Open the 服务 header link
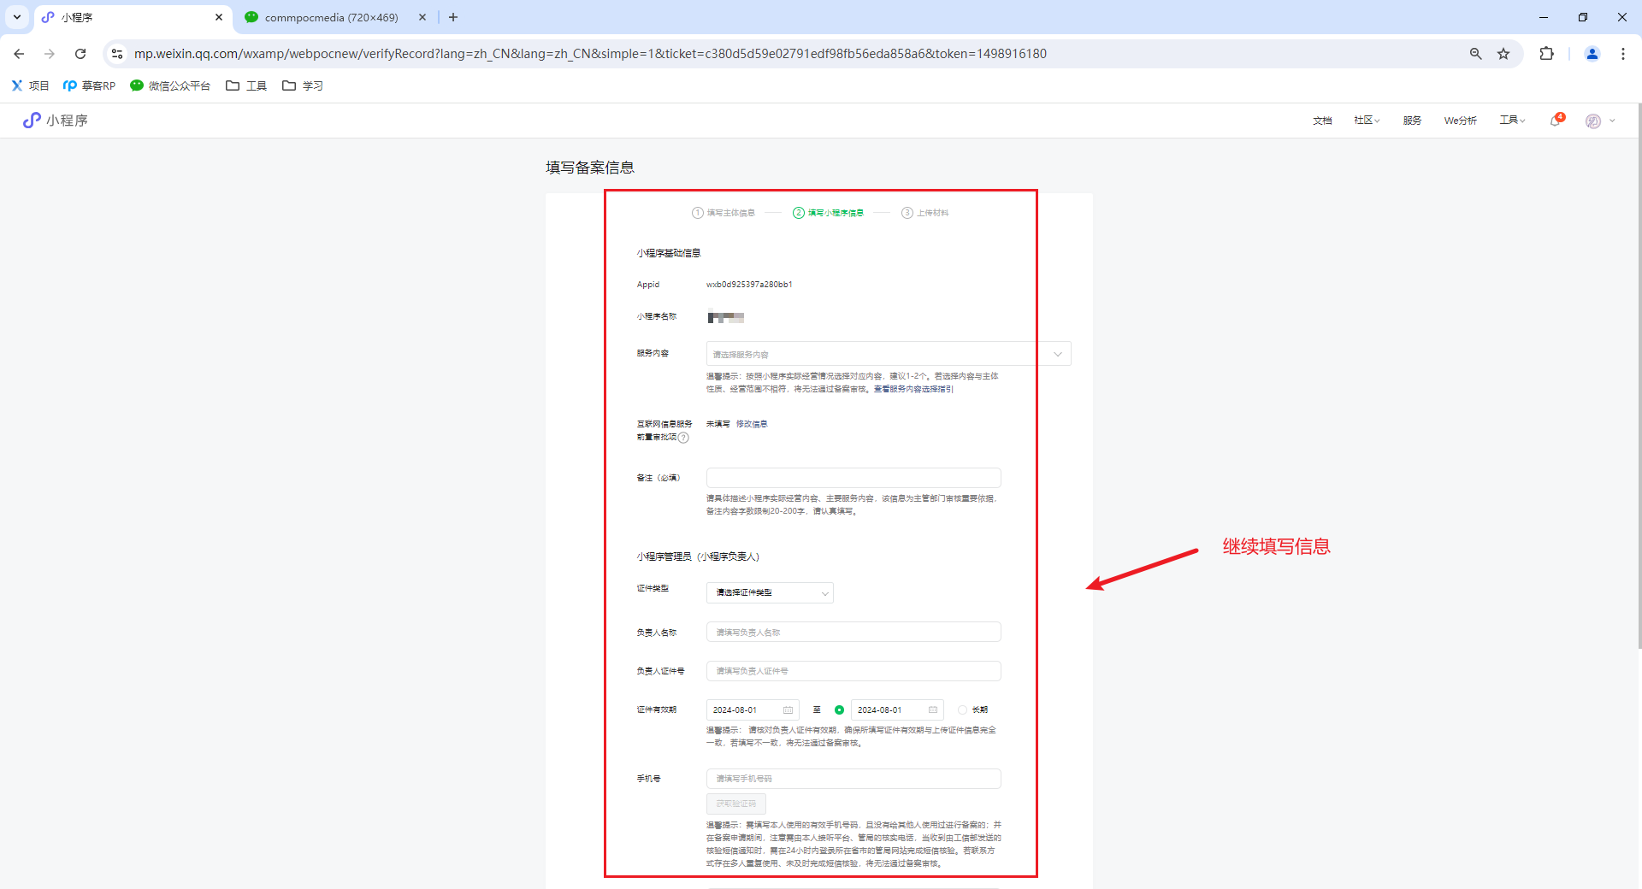The width and height of the screenshot is (1642, 889). coord(1412,121)
